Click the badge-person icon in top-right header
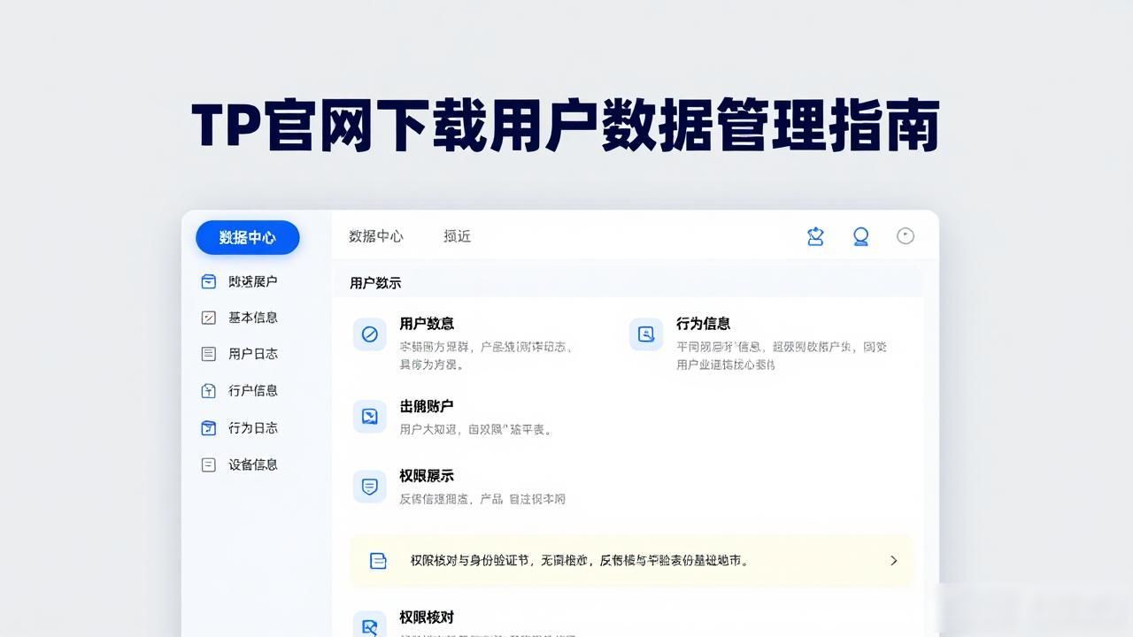Image resolution: width=1133 pixels, height=637 pixels. coord(815,236)
